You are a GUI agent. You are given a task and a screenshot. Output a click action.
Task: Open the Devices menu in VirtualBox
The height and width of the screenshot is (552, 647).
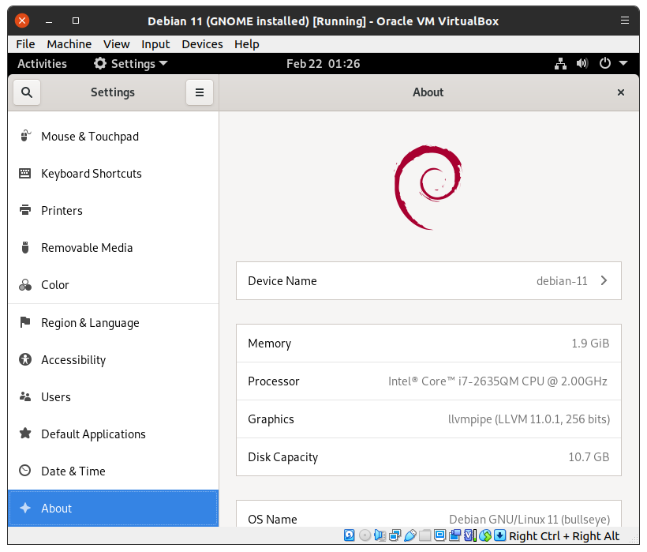click(x=202, y=44)
